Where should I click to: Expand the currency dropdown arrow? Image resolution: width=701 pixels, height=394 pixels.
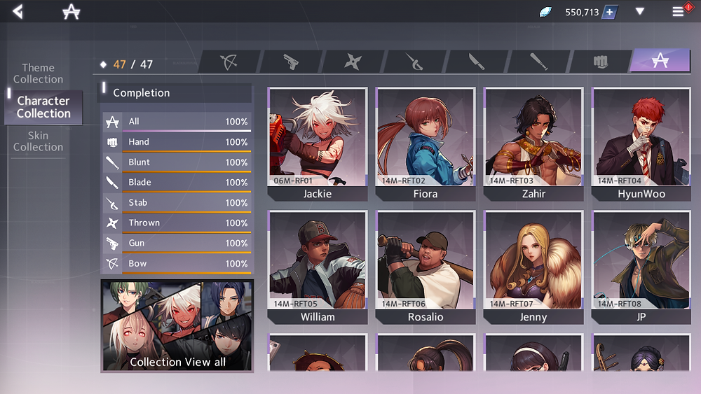(640, 11)
